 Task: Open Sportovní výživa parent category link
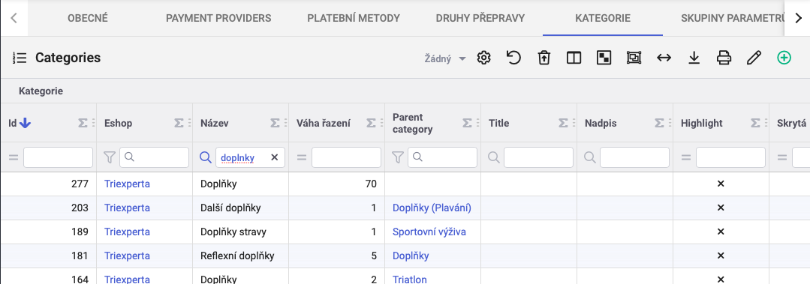pyautogui.click(x=429, y=232)
